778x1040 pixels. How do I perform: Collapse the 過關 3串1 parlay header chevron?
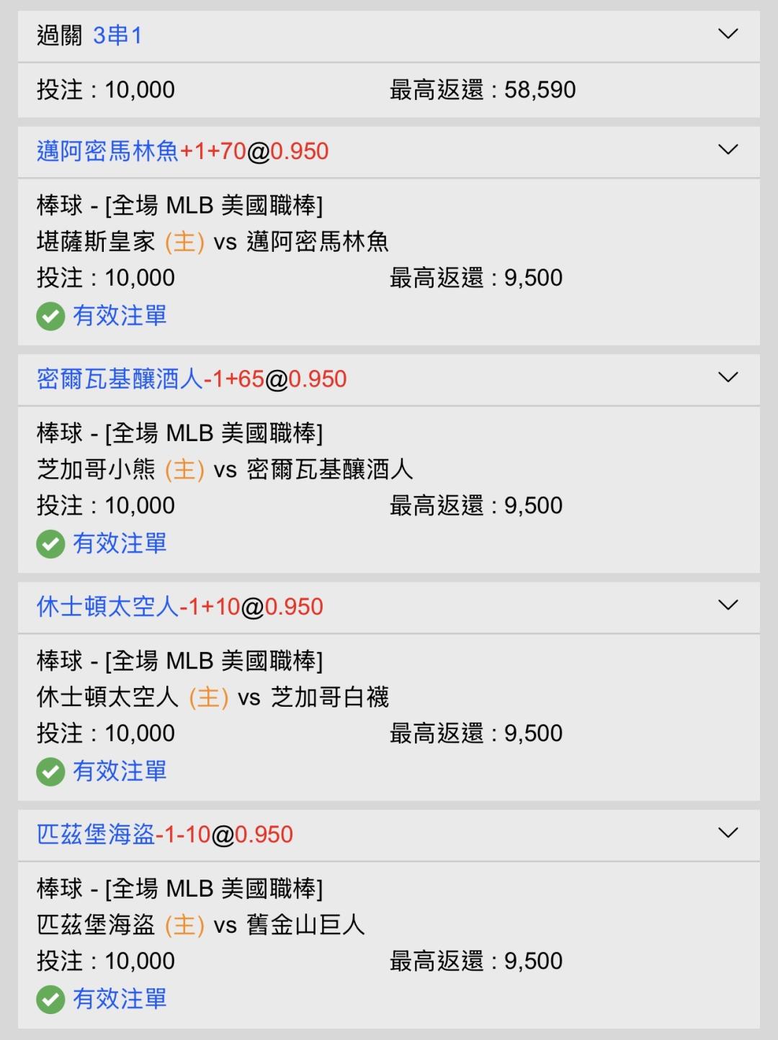tap(728, 34)
